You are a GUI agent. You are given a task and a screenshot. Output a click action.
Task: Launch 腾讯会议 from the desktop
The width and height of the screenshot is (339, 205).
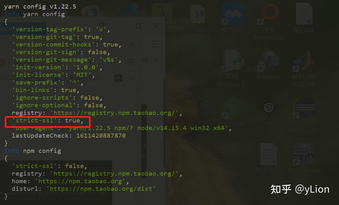(x=233, y=19)
